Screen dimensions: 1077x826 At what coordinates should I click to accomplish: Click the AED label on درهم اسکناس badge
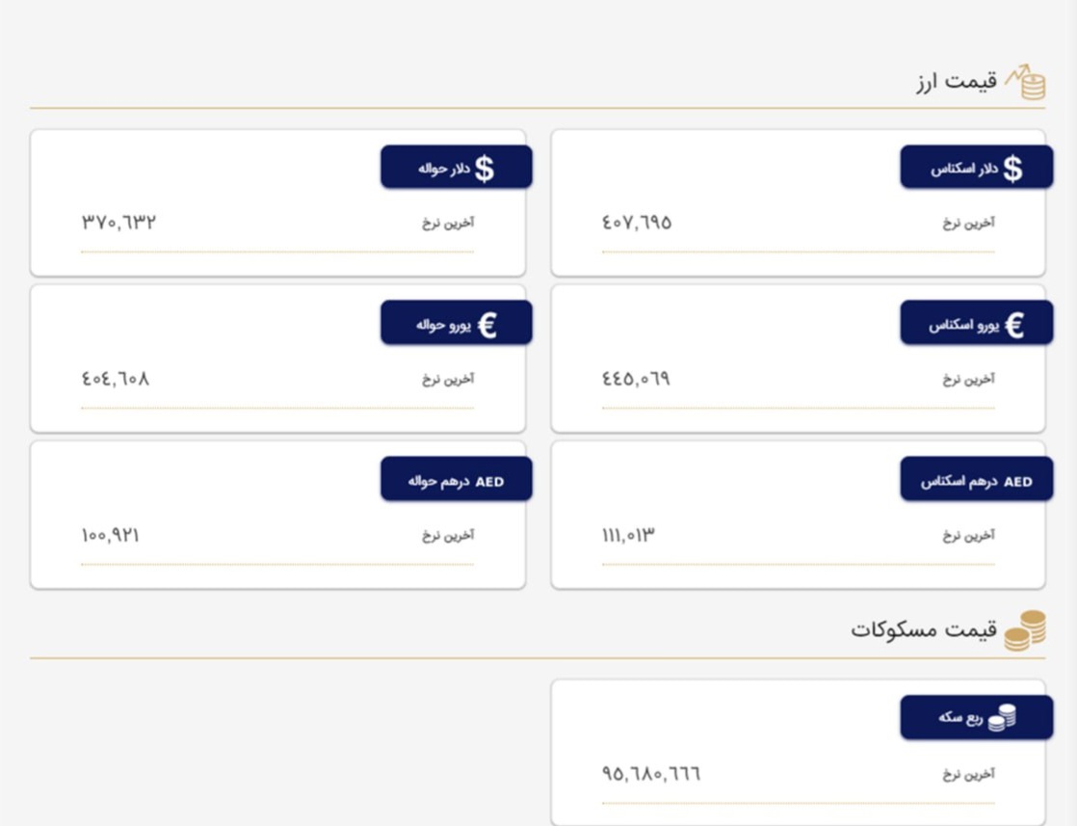pos(1017,482)
